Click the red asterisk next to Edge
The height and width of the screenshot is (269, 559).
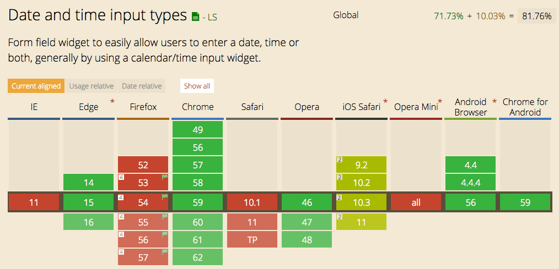click(x=112, y=101)
